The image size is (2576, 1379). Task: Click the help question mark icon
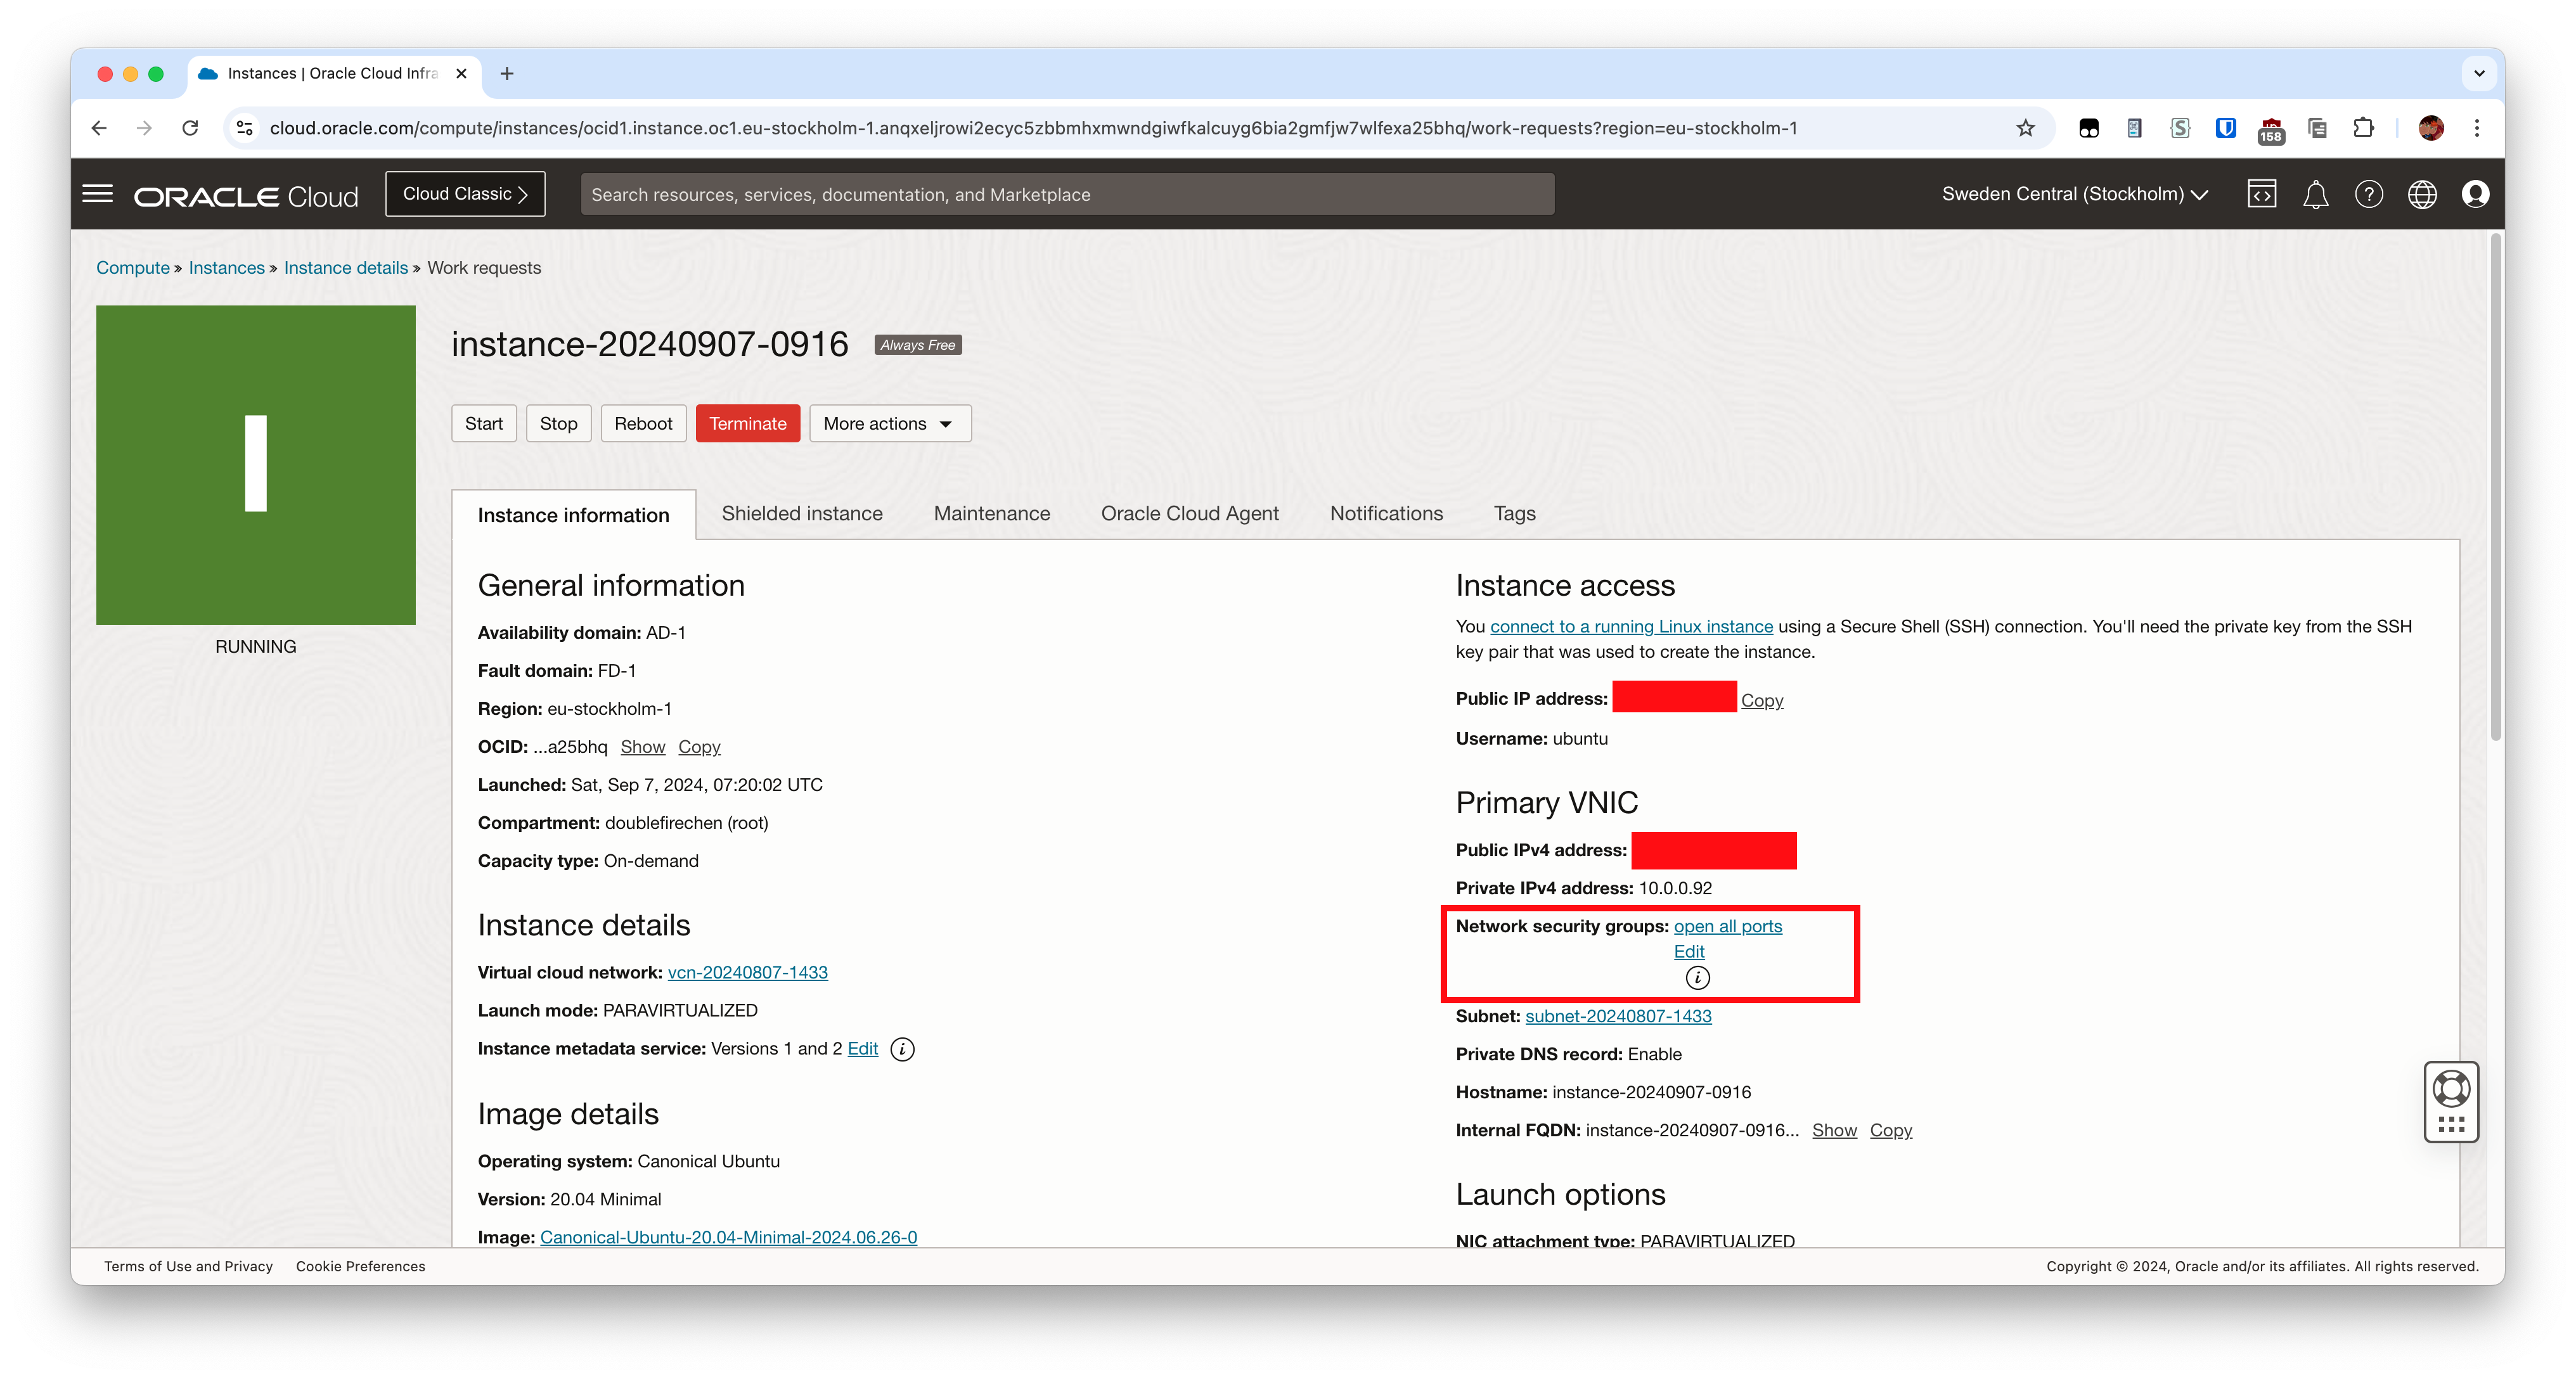pyautogui.click(x=2368, y=194)
